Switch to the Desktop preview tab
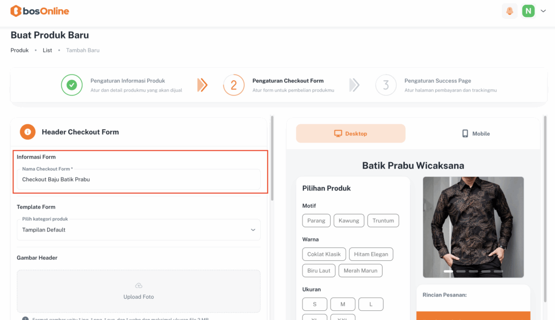The width and height of the screenshot is (555, 320). pos(351,133)
